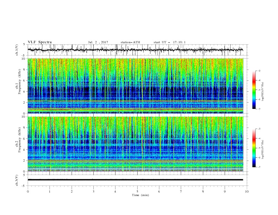Click the lower log(PSD)(V²/Hz) colorbar label
This screenshot has height=215, width=278.
[x=263, y=149]
